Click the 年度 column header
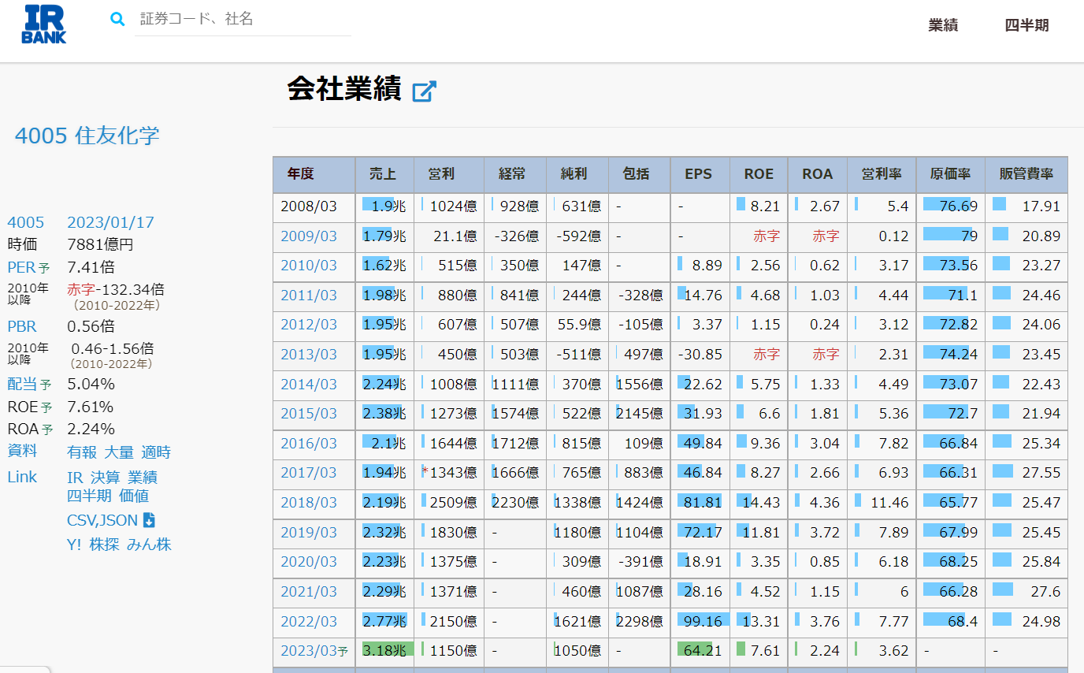The height and width of the screenshot is (673, 1084). pos(314,174)
